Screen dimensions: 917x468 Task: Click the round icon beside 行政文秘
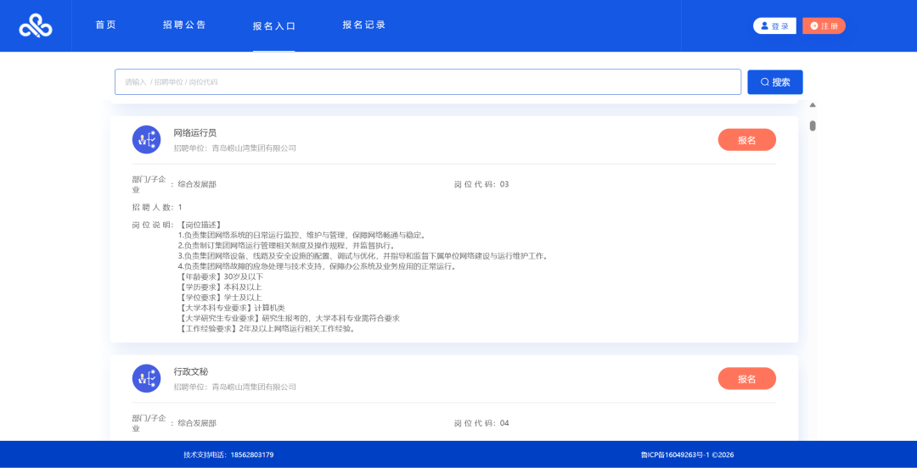click(x=146, y=379)
